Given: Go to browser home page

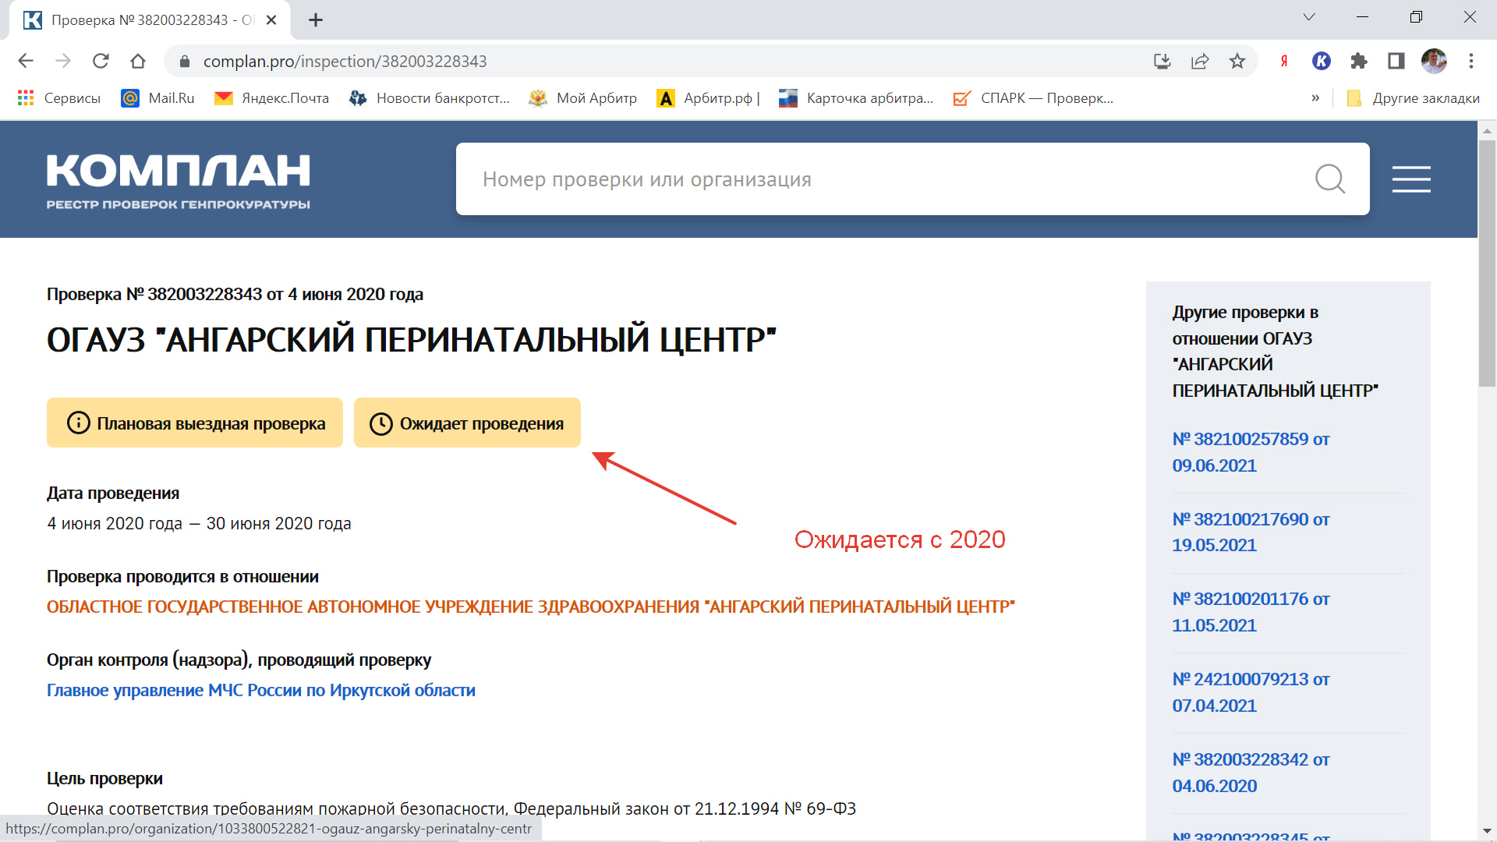Looking at the screenshot, I should click(x=138, y=61).
